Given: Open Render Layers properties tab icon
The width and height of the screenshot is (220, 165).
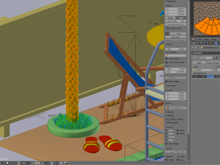Looking at the screenshot, I should coord(201,43).
